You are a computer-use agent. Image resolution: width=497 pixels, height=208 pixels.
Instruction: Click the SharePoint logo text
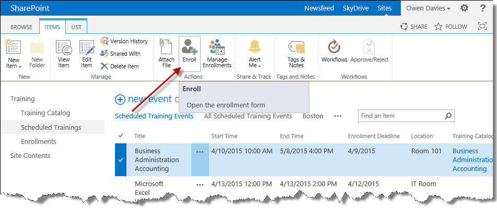click(30, 8)
